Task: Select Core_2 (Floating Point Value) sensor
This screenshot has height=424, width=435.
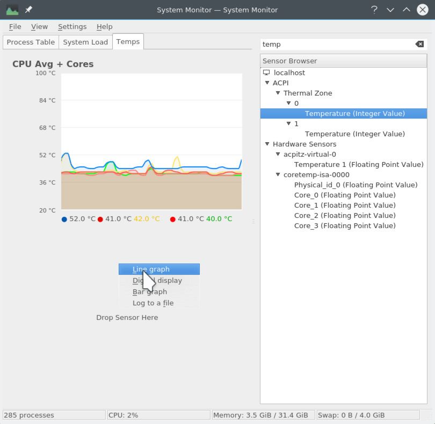Action: (x=345, y=215)
